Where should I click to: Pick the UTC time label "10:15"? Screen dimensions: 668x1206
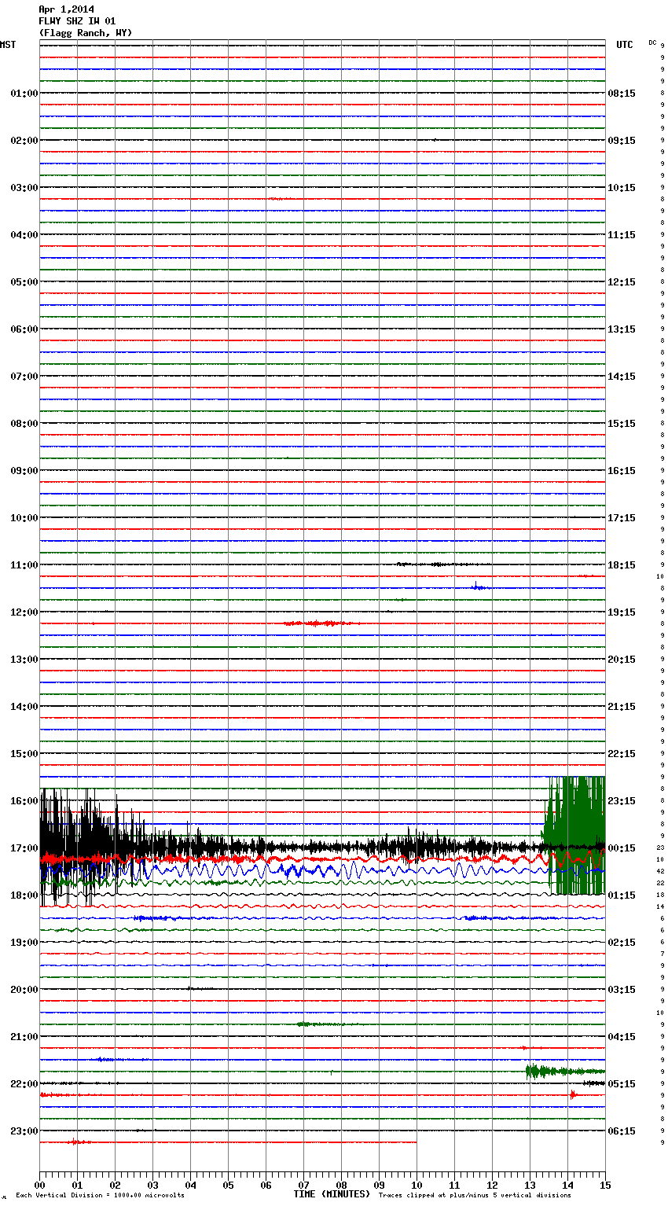click(622, 188)
